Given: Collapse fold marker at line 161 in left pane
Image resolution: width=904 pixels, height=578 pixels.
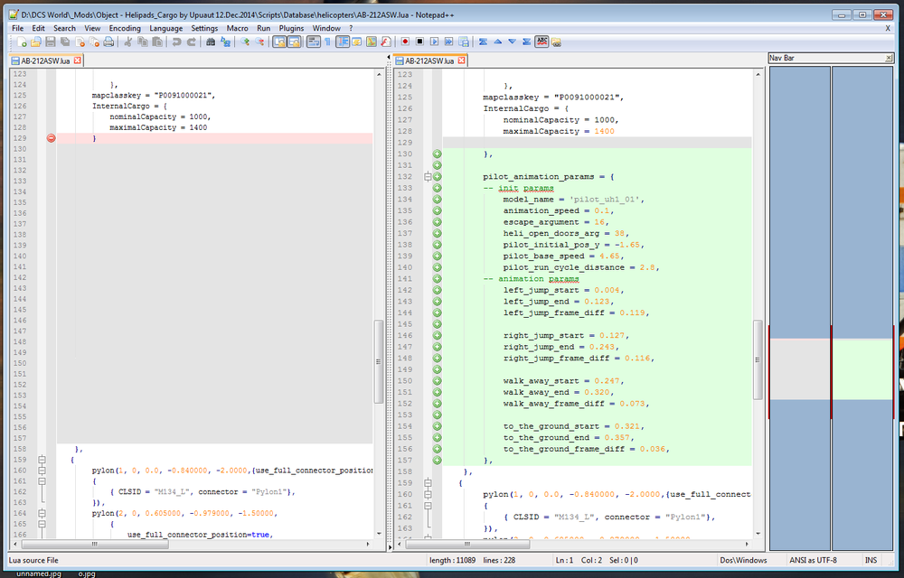Looking at the screenshot, I should (41, 482).
